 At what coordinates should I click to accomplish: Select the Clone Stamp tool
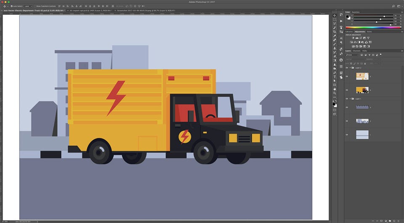[335, 48]
